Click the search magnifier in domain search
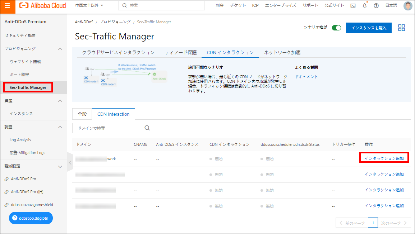The height and width of the screenshot is (234, 415). point(147,128)
